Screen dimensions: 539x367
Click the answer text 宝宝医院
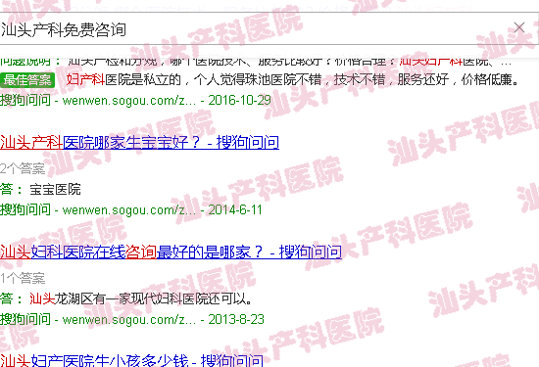pyautogui.click(x=55, y=189)
